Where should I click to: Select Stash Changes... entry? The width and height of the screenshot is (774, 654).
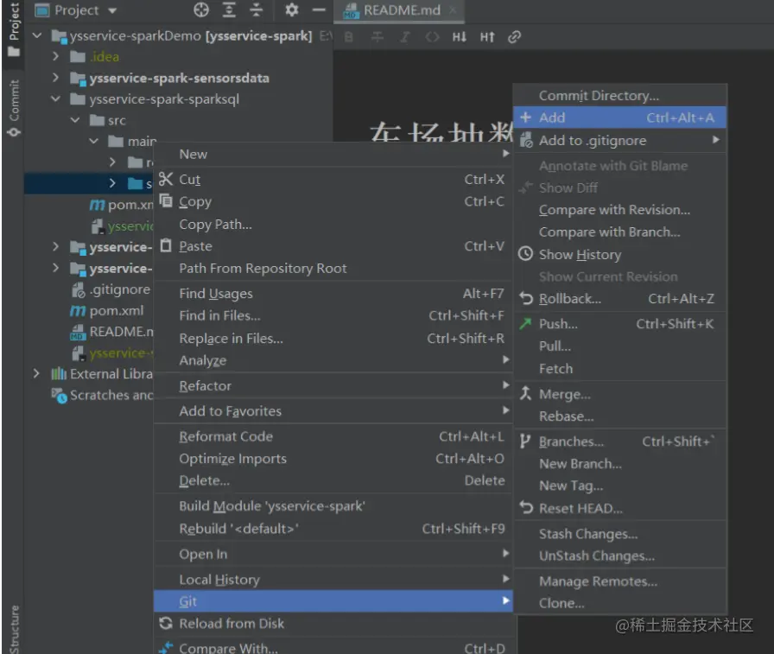coord(620,534)
